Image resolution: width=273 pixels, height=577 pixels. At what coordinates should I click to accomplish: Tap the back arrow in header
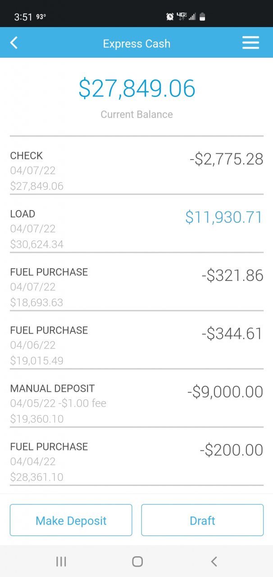14,43
